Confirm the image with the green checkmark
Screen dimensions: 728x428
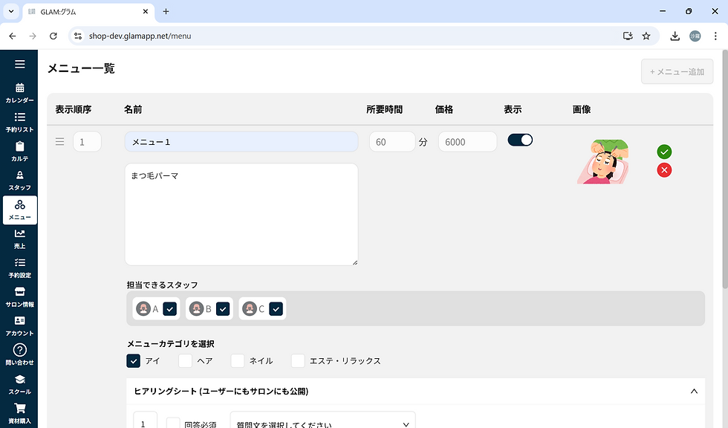point(663,152)
